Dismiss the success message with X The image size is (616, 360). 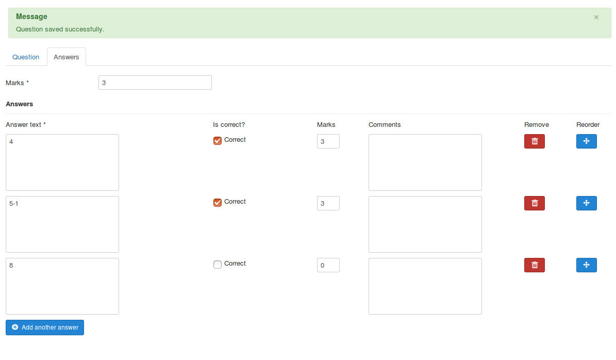tap(596, 17)
